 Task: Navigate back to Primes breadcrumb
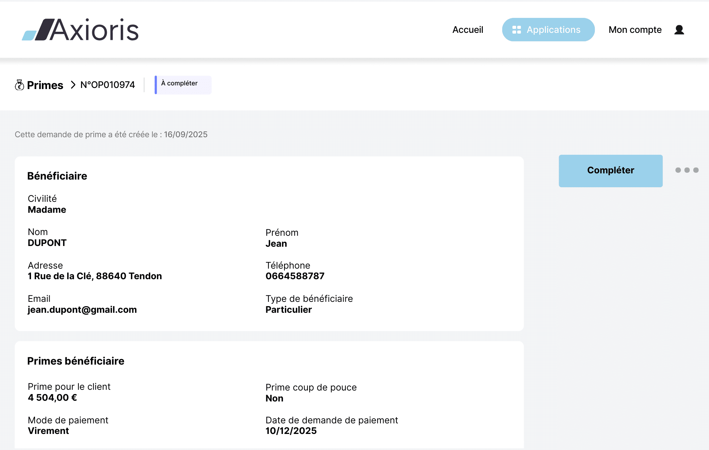pyautogui.click(x=45, y=85)
